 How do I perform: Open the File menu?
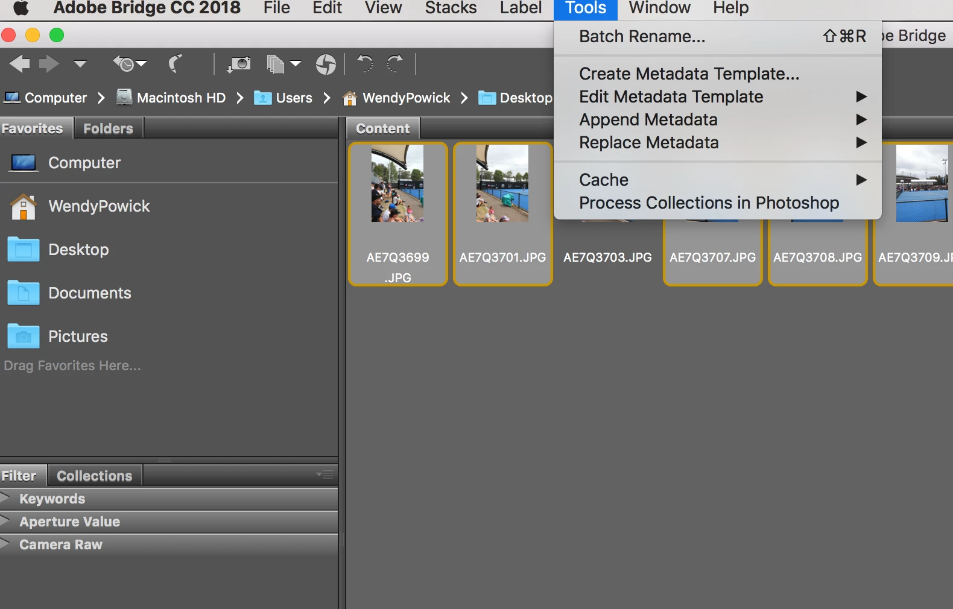point(277,8)
